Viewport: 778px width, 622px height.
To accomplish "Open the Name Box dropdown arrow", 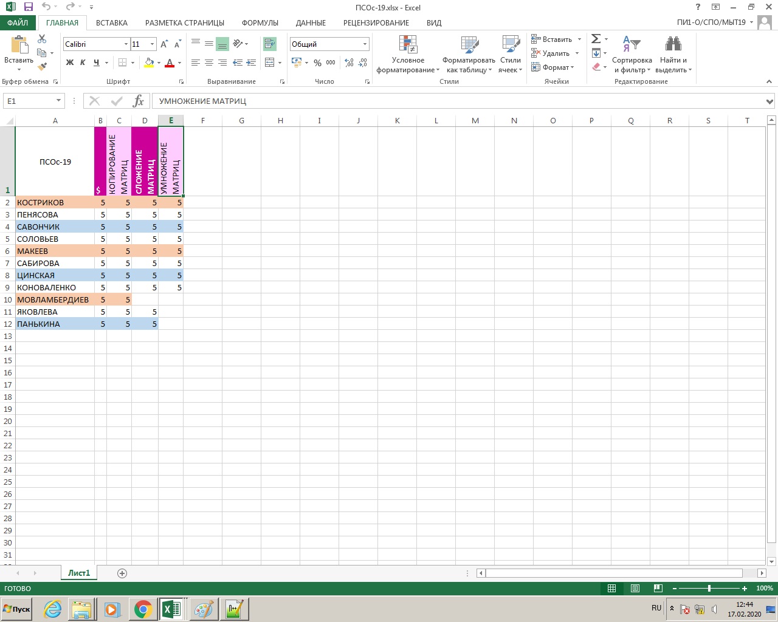I will pyautogui.click(x=58, y=101).
